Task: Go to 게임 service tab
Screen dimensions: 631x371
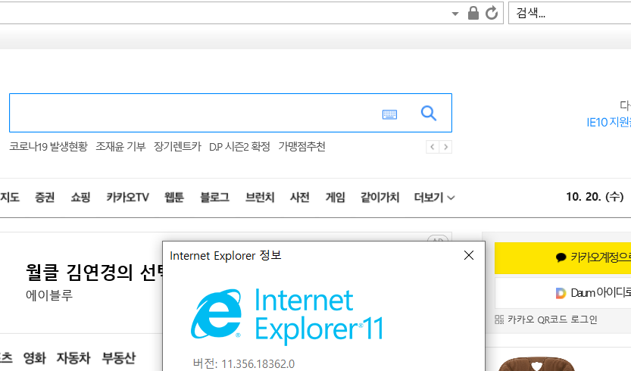Action: coord(336,197)
